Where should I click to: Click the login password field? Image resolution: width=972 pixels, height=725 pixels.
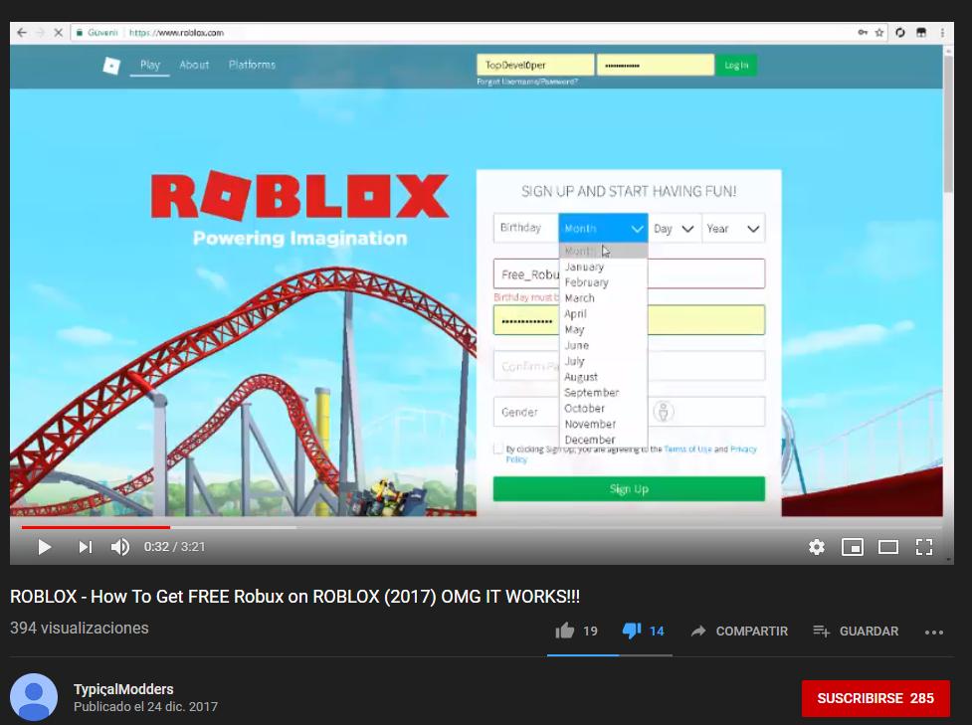pos(656,65)
